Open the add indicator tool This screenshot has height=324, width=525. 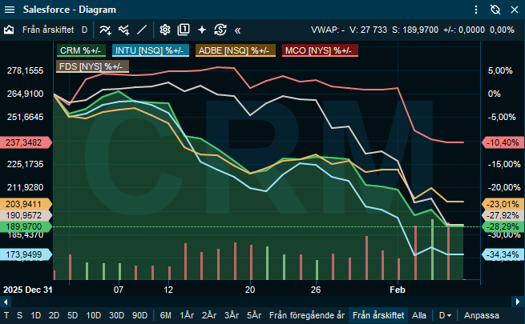tap(106, 30)
